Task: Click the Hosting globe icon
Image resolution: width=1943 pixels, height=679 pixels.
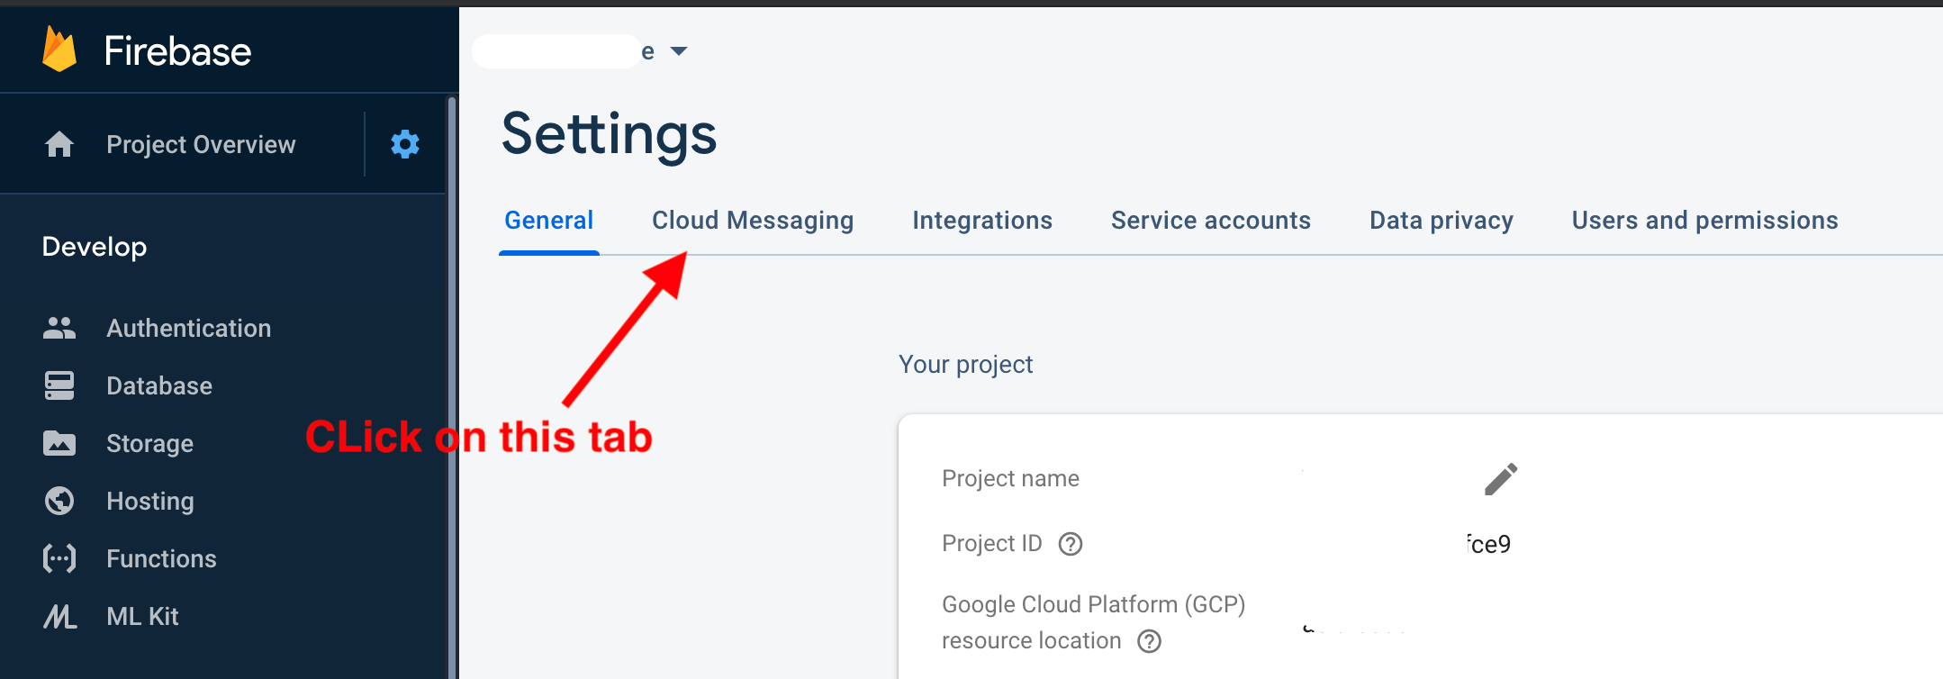Action: click(59, 501)
